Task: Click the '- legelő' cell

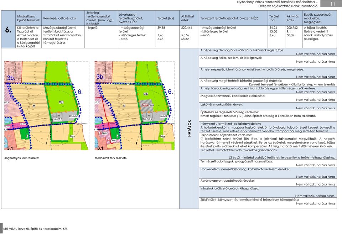Action: coord(101,37)
